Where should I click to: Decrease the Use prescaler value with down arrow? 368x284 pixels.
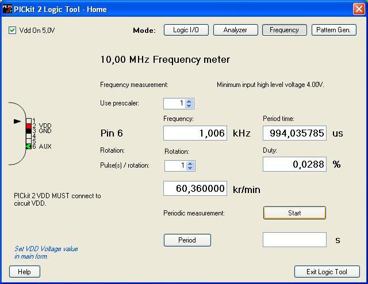189,106
